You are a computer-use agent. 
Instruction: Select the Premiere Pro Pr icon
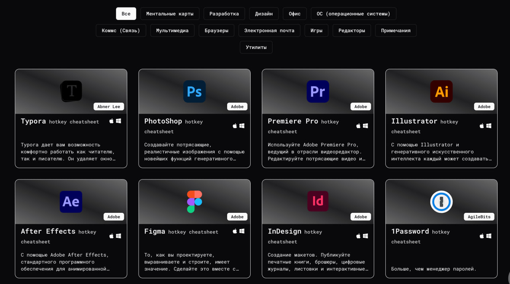click(x=318, y=91)
